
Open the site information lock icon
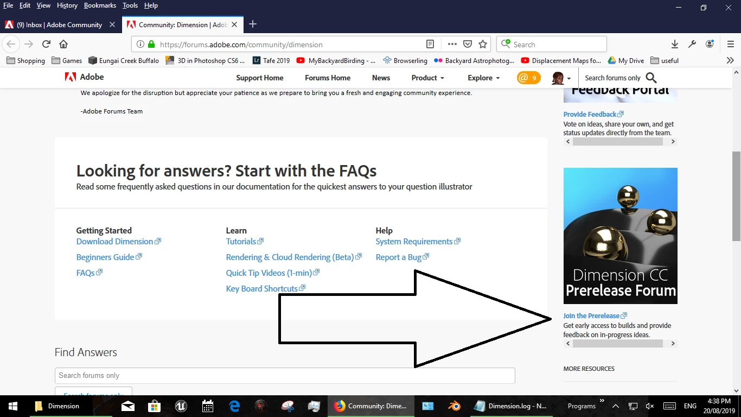151,44
